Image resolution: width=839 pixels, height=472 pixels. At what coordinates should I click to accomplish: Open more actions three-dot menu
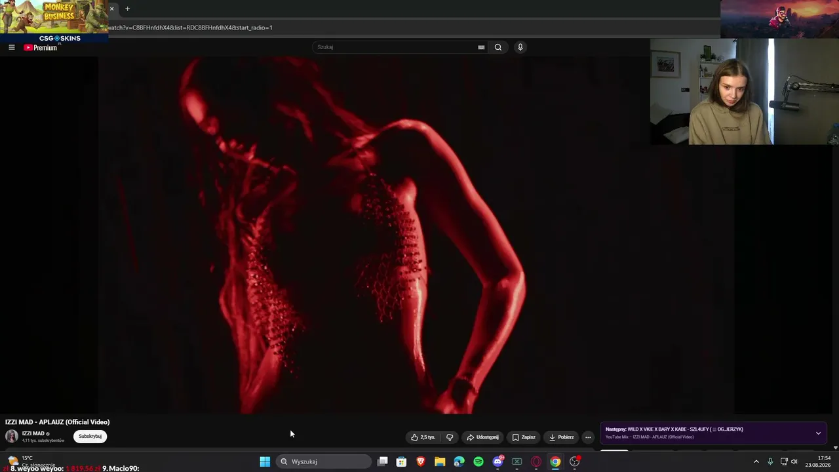[588, 437]
